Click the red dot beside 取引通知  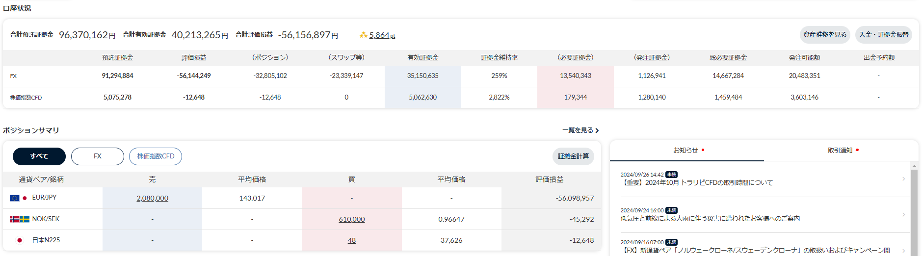pos(857,150)
